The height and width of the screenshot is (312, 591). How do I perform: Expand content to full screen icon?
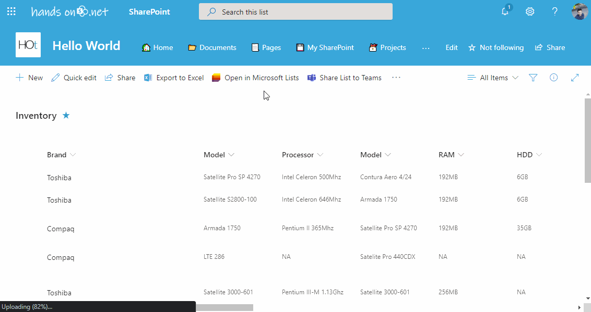coord(575,78)
